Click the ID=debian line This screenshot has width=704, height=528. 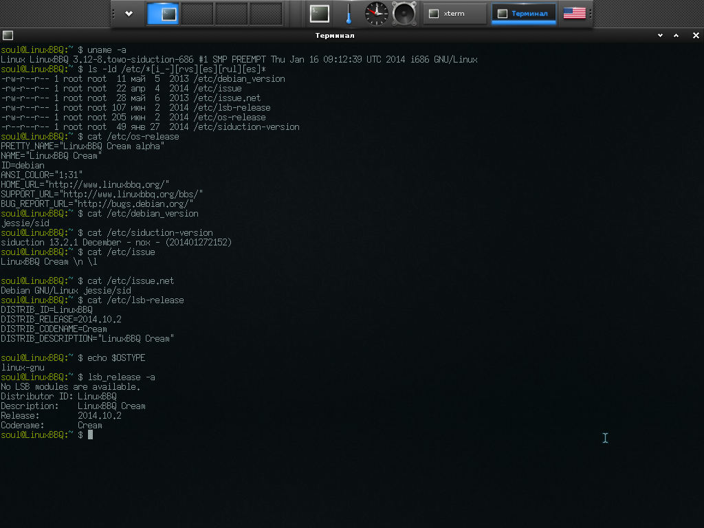coord(23,166)
